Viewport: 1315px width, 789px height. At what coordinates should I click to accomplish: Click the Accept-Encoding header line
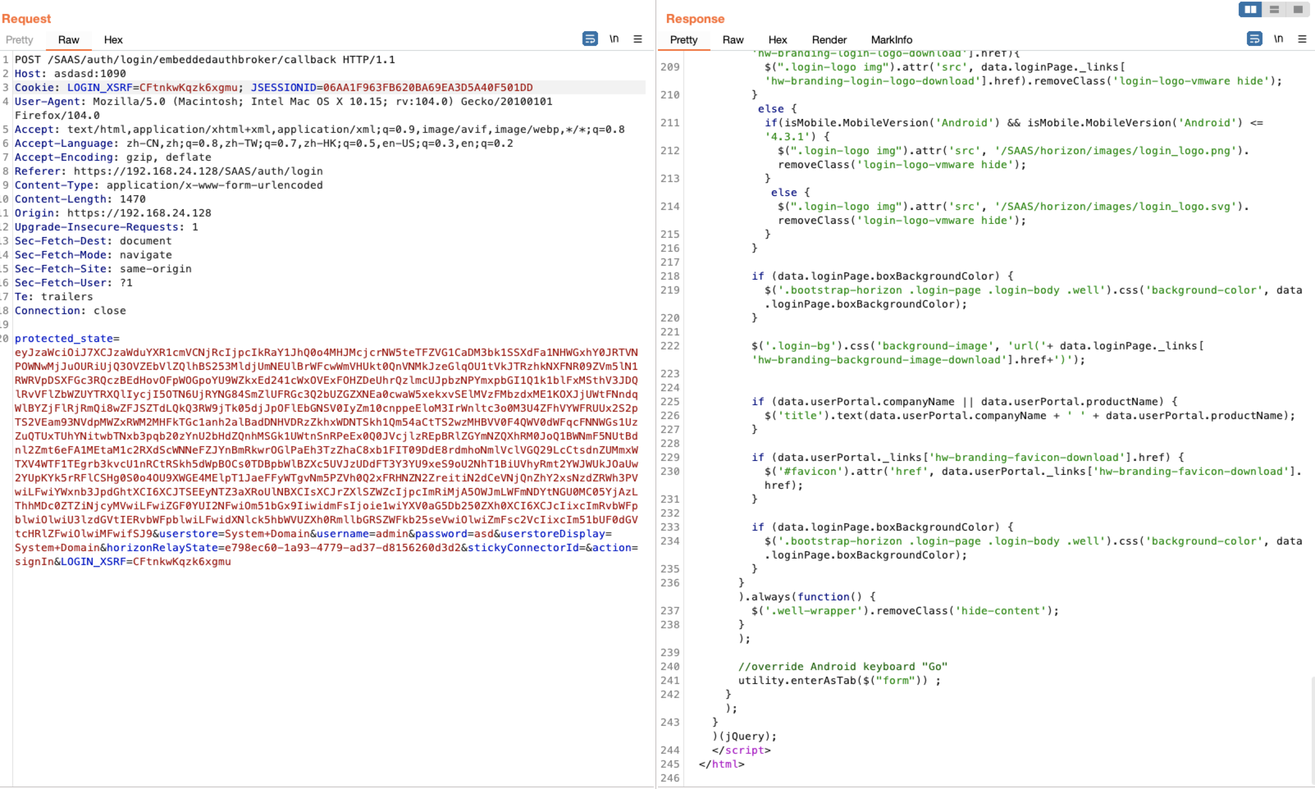pyautogui.click(x=113, y=157)
